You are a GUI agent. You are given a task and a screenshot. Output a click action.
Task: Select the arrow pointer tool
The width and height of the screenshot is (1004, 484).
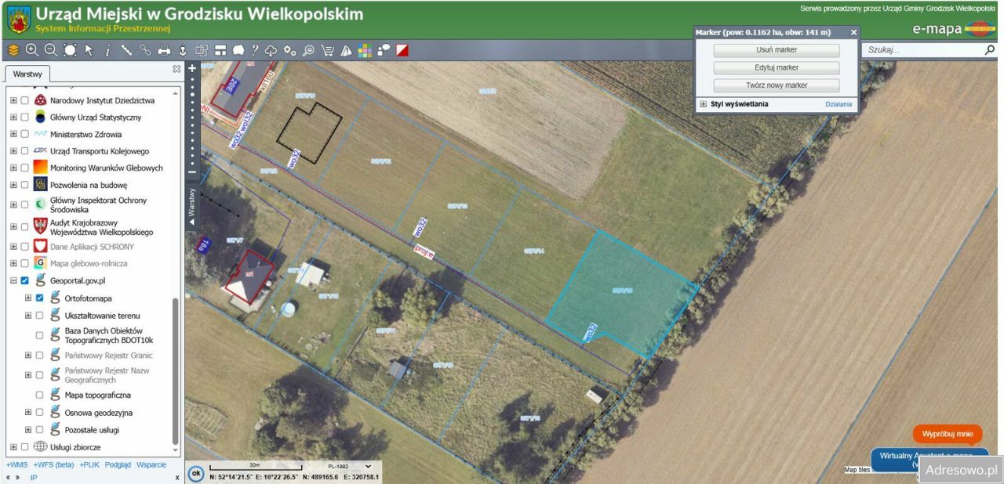(x=89, y=50)
